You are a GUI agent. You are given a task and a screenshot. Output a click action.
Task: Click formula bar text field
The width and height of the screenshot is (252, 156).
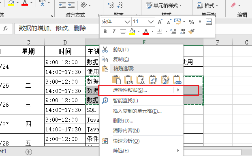[x=57, y=29]
